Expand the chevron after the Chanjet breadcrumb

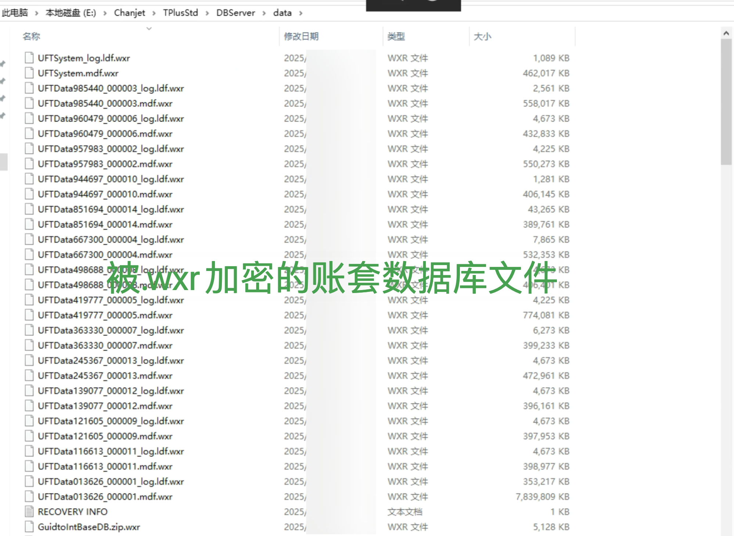[154, 13]
